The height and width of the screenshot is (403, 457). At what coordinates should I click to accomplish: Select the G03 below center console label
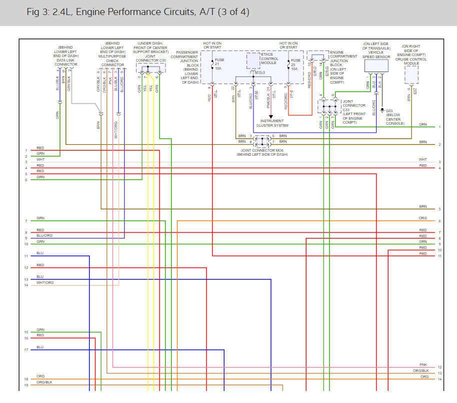395,117
